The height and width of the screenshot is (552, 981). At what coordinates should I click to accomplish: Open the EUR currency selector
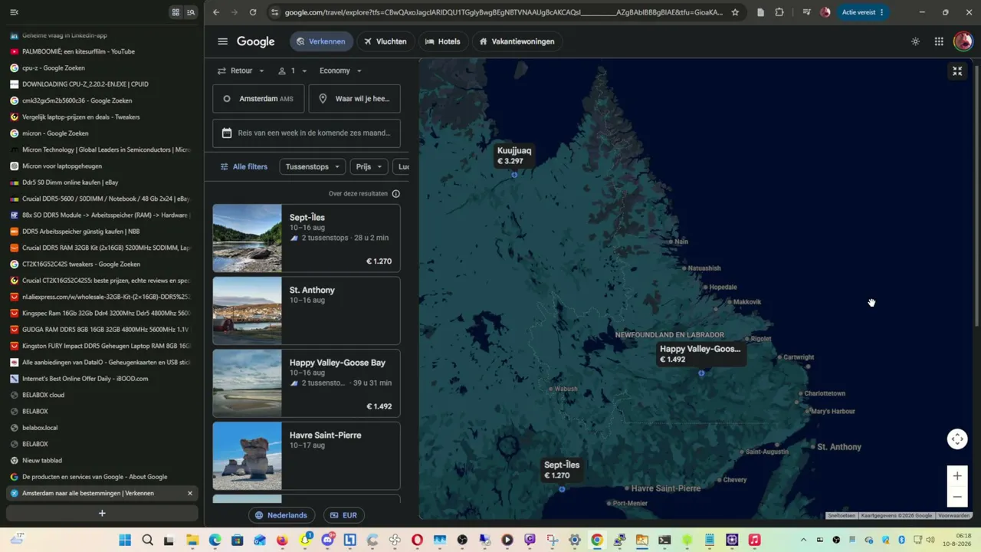[343, 515]
